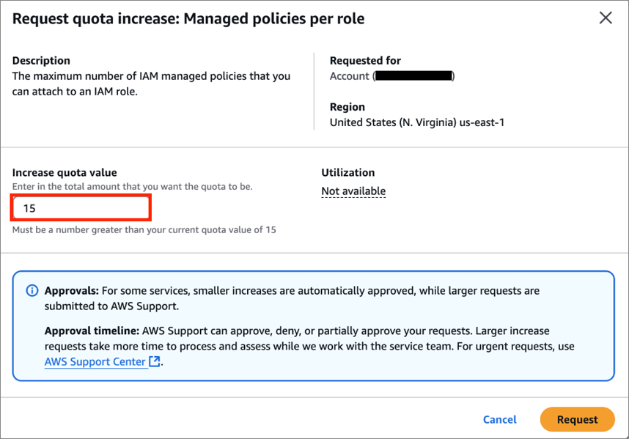Close the quota increase dialog
629x439 pixels.
[x=606, y=18]
